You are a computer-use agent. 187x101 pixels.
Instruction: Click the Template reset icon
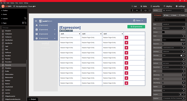[184, 95]
